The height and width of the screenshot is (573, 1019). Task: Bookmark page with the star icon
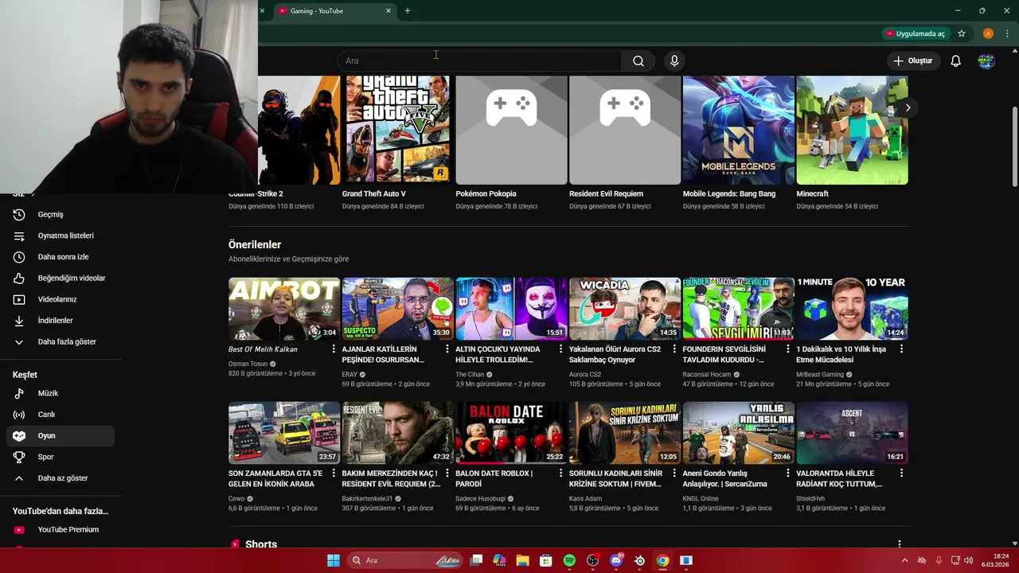click(962, 33)
